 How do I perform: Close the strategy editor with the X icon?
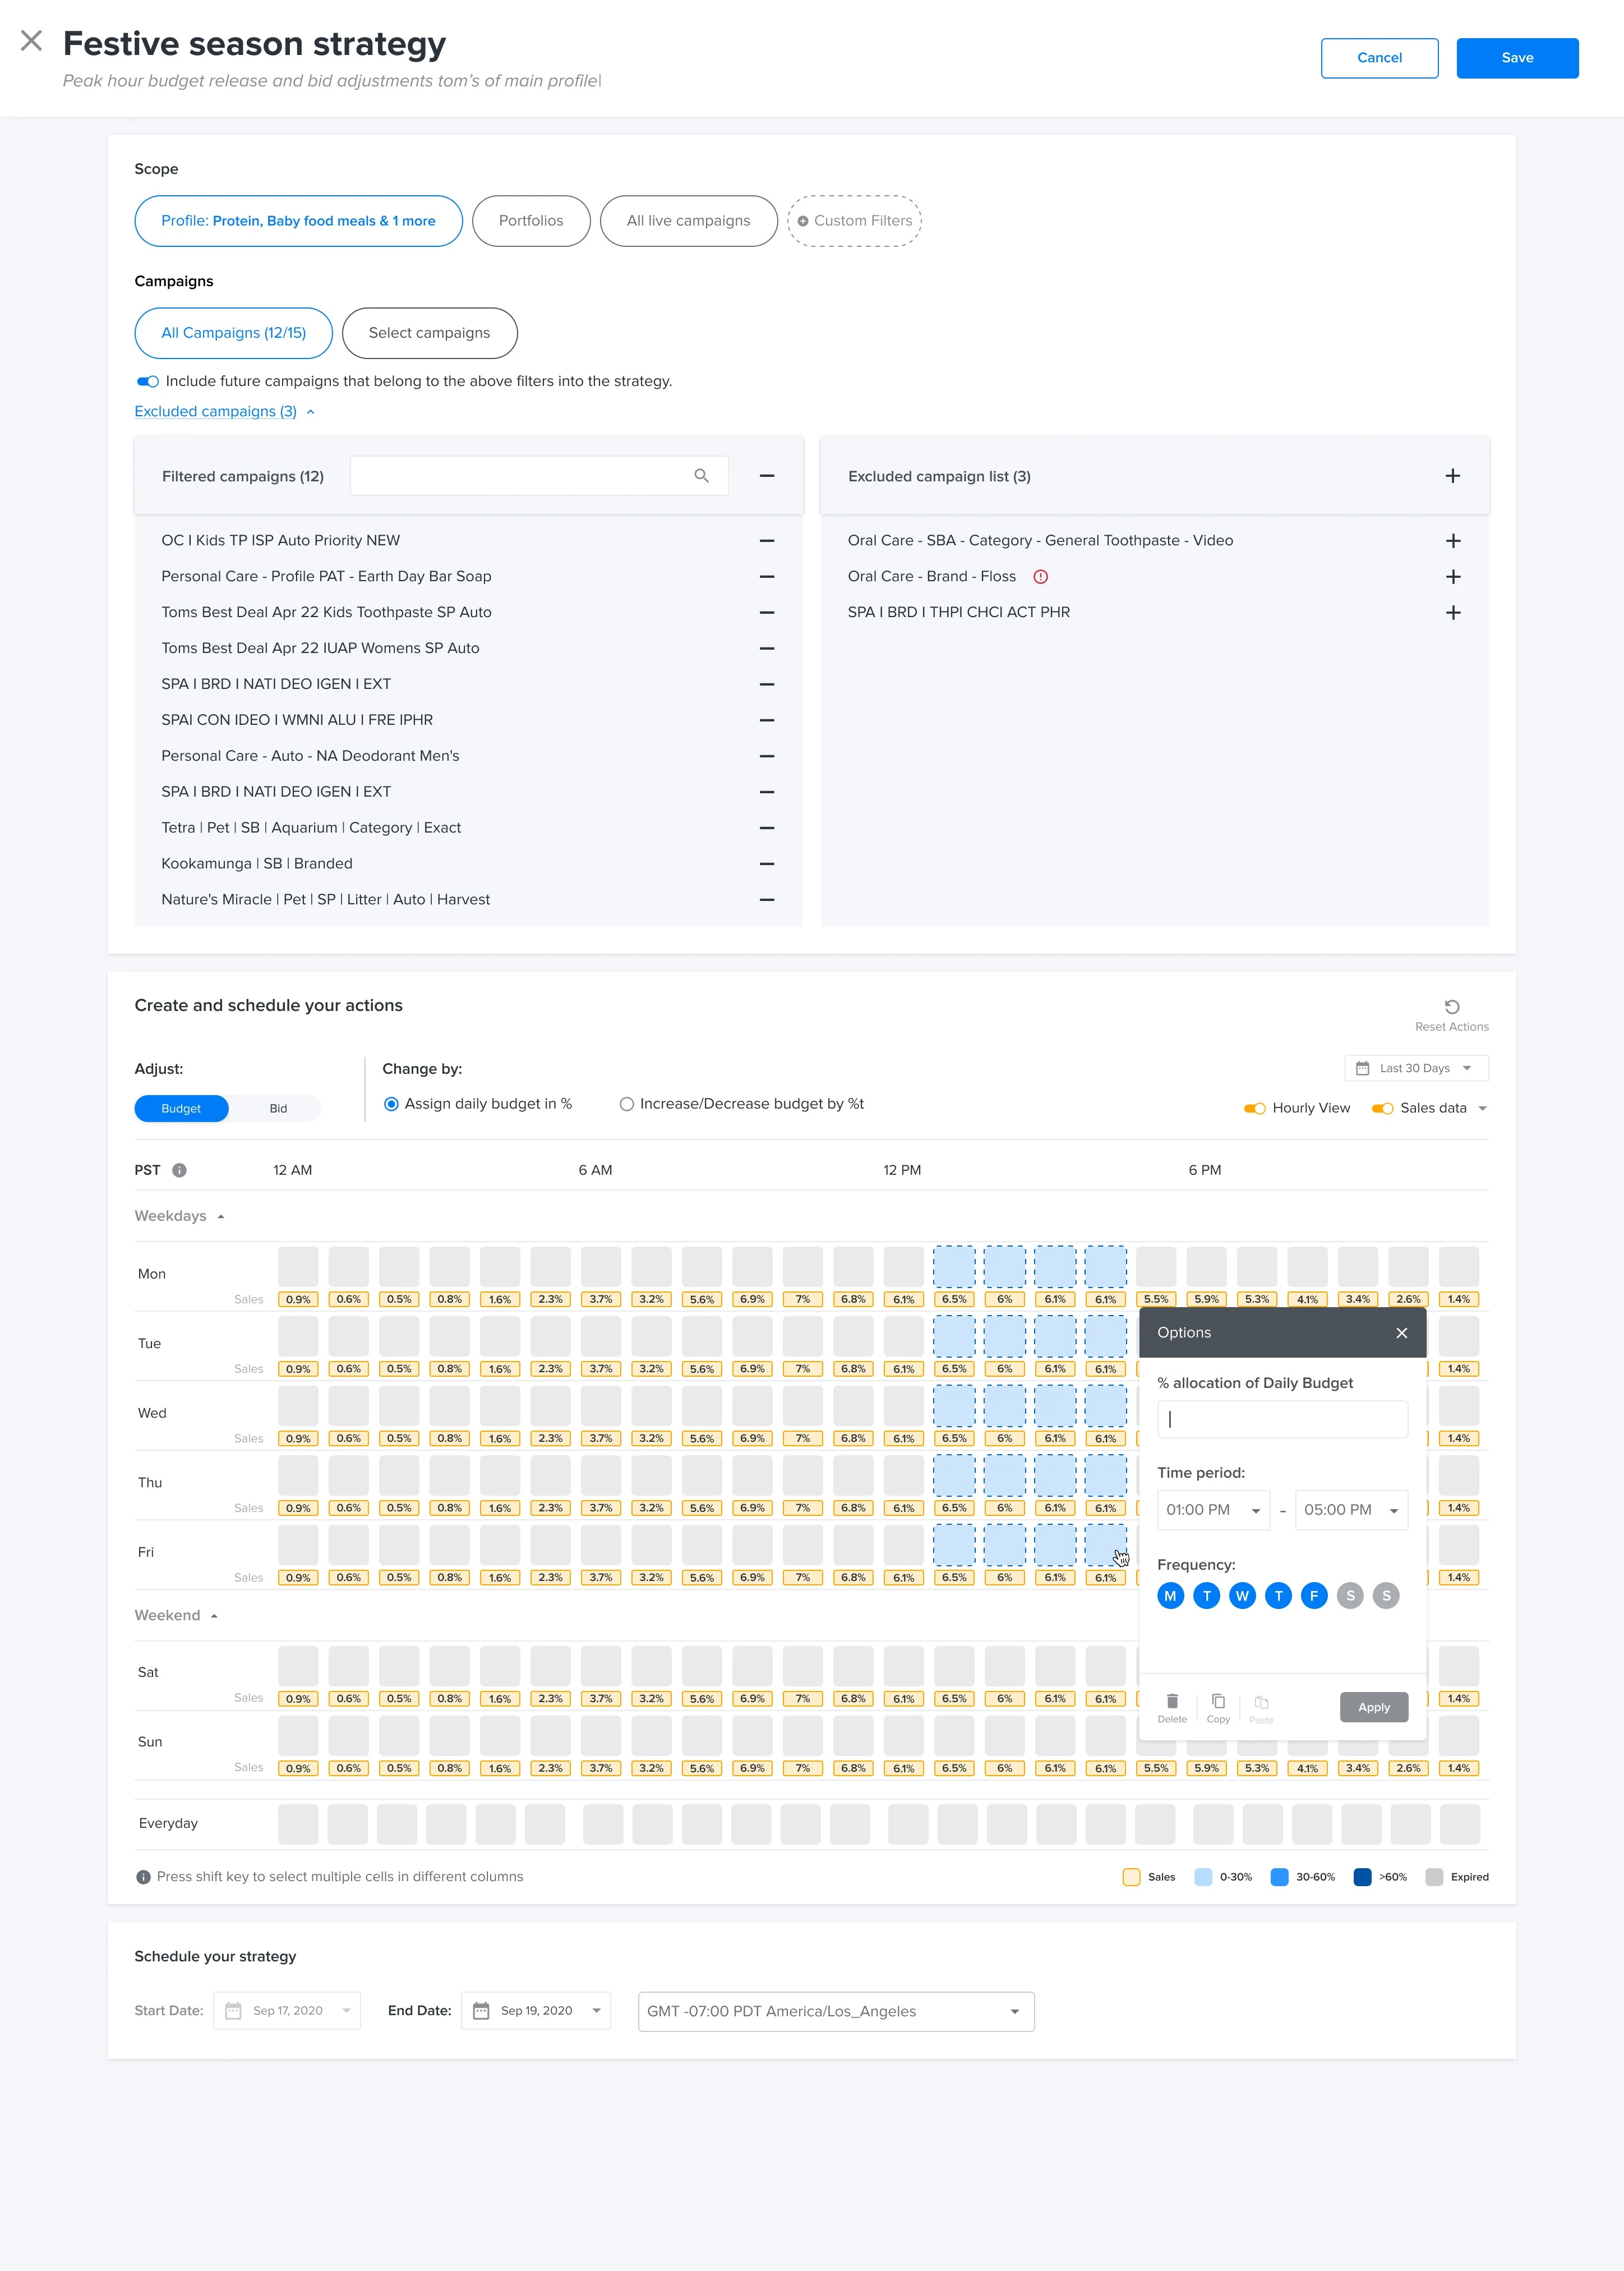pyautogui.click(x=31, y=41)
